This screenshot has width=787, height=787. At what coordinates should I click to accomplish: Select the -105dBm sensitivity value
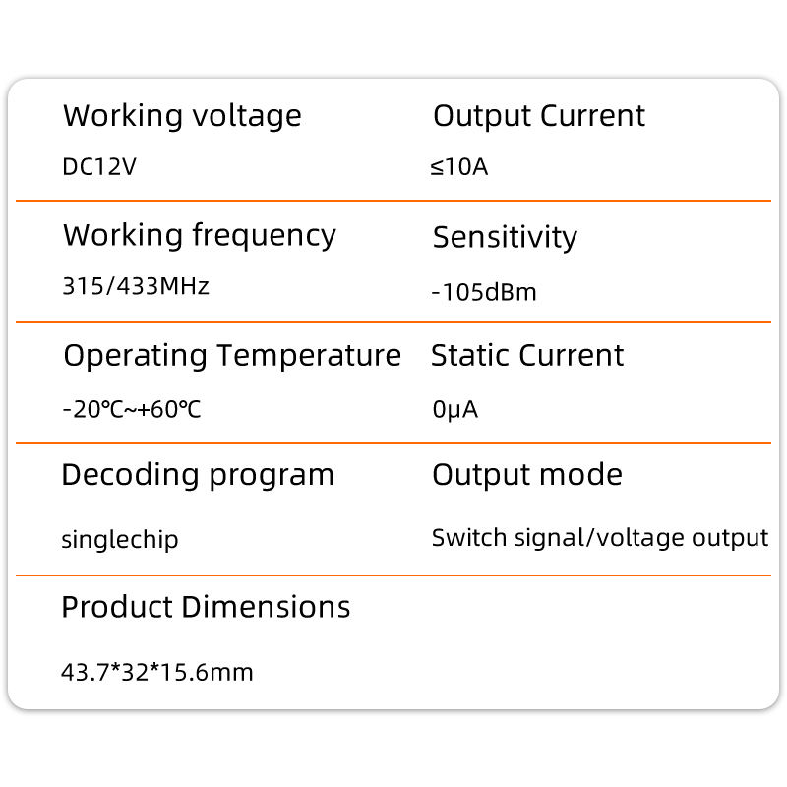484,292
